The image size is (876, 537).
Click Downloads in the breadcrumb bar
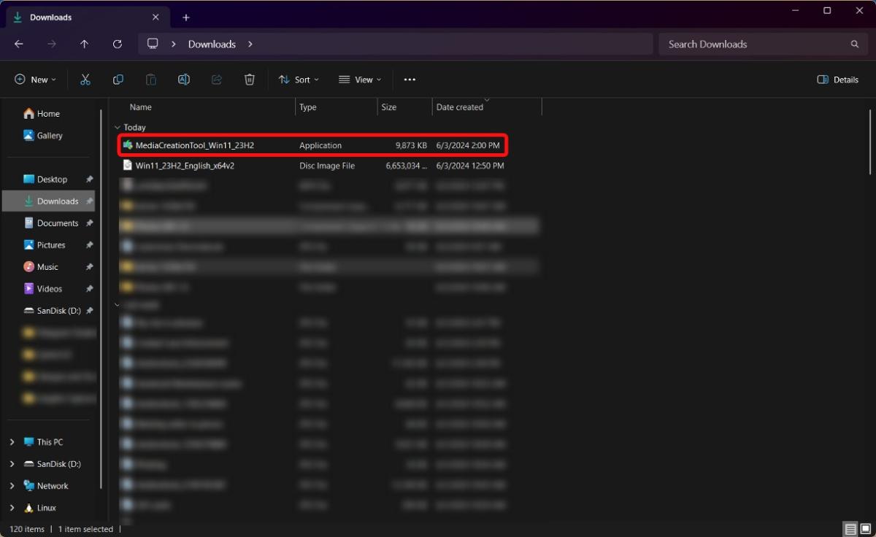[x=211, y=44]
